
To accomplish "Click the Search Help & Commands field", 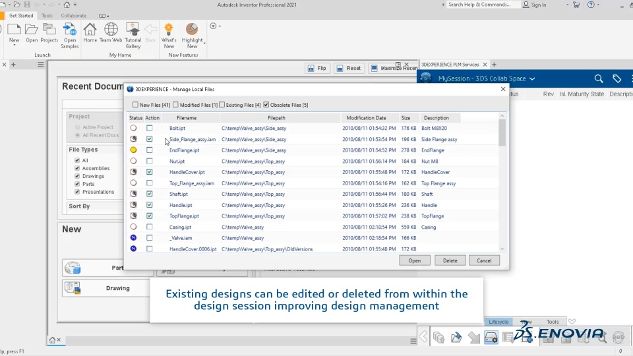I will pyautogui.click(x=483, y=5).
